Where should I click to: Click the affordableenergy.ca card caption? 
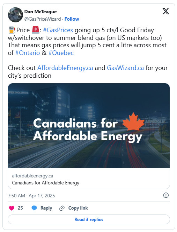[x=32, y=176]
